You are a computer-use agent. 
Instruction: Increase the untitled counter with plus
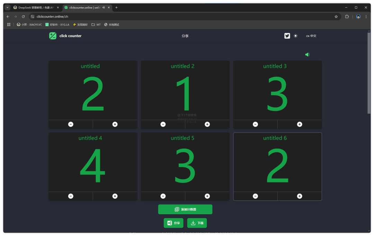pos(115,124)
